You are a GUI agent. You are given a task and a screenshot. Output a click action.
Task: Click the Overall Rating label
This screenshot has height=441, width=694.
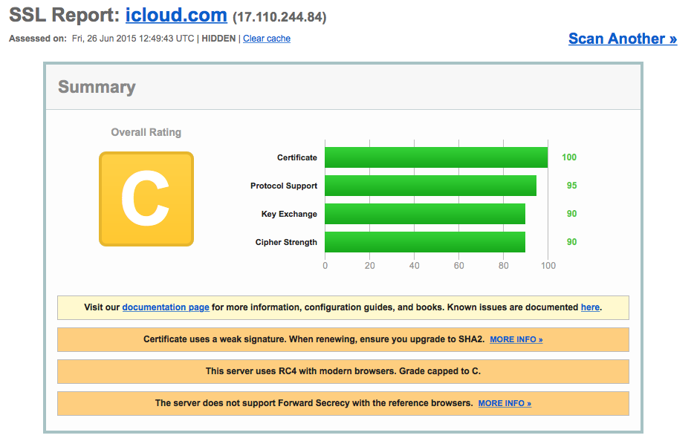pyautogui.click(x=146, y=132)
